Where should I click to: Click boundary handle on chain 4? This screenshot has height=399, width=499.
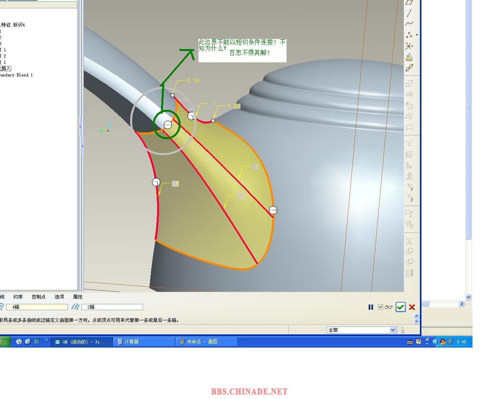[x=156, y=182]
